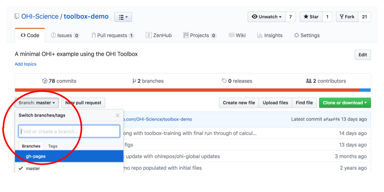Close the Switch branches/tags popup

(118, 115)
